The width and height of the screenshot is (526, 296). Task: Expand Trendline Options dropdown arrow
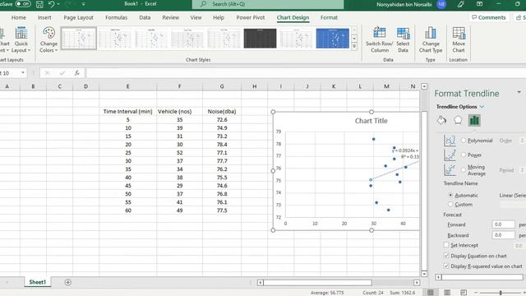pos(482,107)
